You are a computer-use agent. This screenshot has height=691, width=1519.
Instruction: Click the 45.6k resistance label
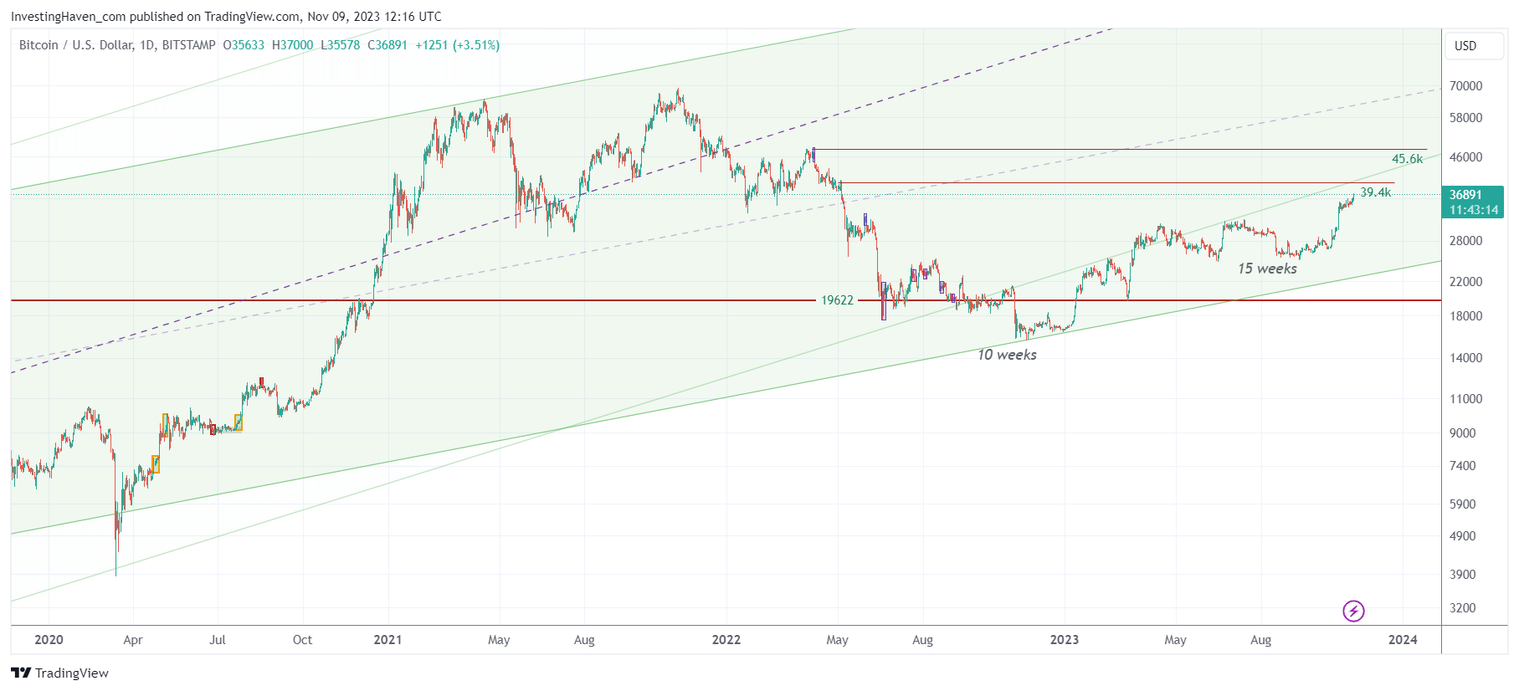click(1407, 159)
